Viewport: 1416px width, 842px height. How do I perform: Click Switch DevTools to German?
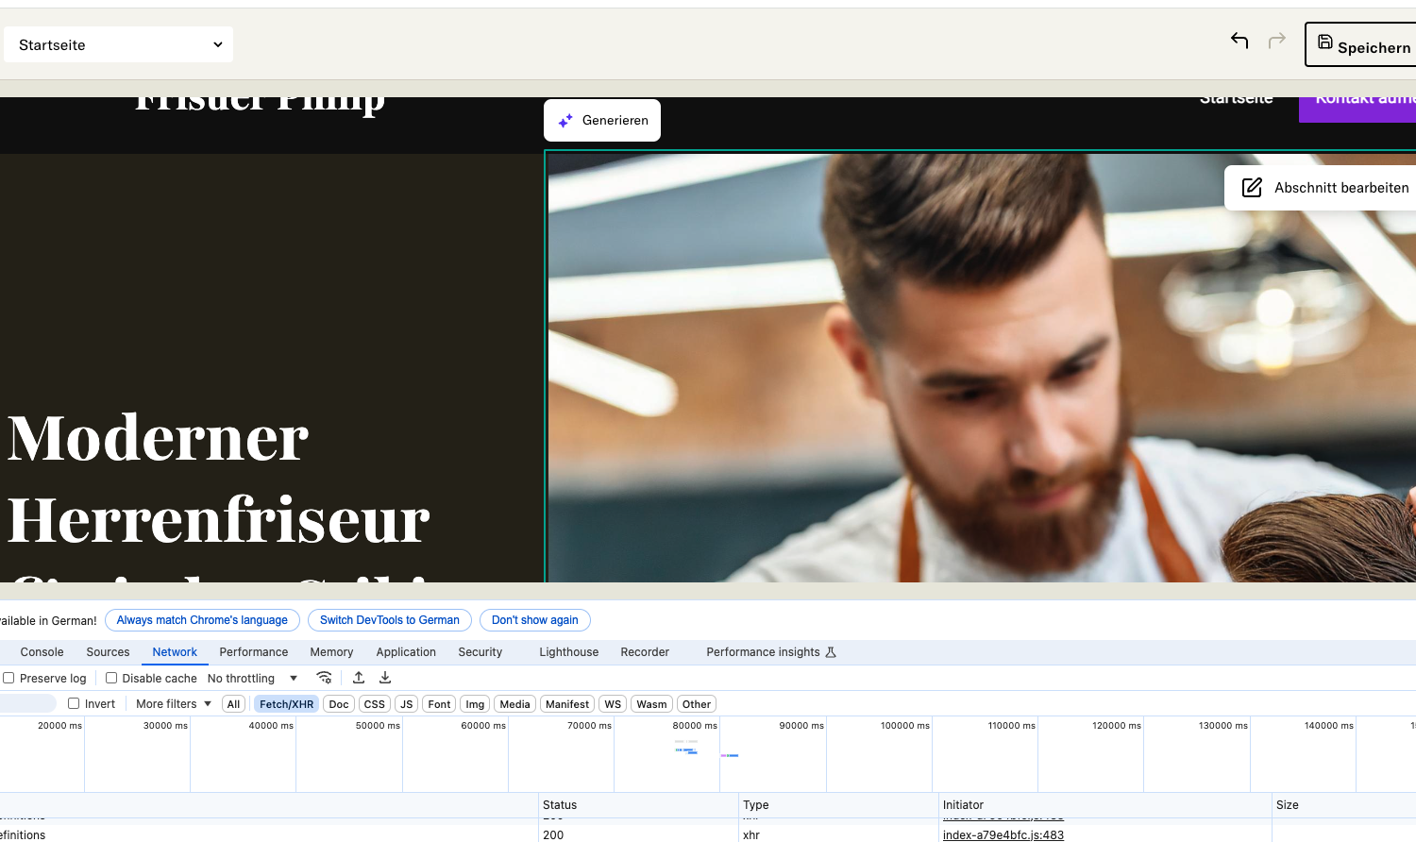pyautogui.click(x=389, y=620)
